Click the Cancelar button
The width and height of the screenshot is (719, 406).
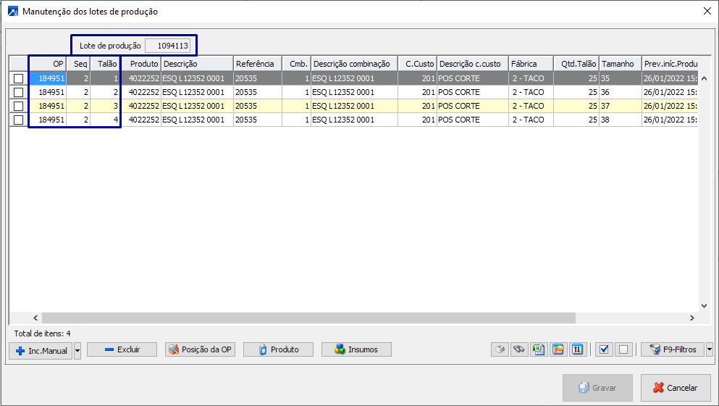[676, 388]
